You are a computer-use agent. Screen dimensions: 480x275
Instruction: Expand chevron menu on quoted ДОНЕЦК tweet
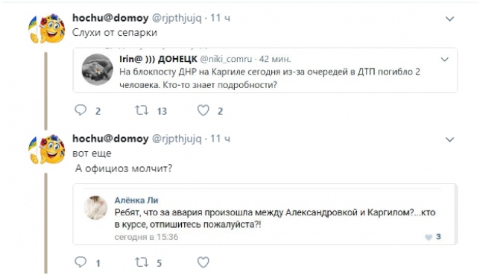click(444, 59)
